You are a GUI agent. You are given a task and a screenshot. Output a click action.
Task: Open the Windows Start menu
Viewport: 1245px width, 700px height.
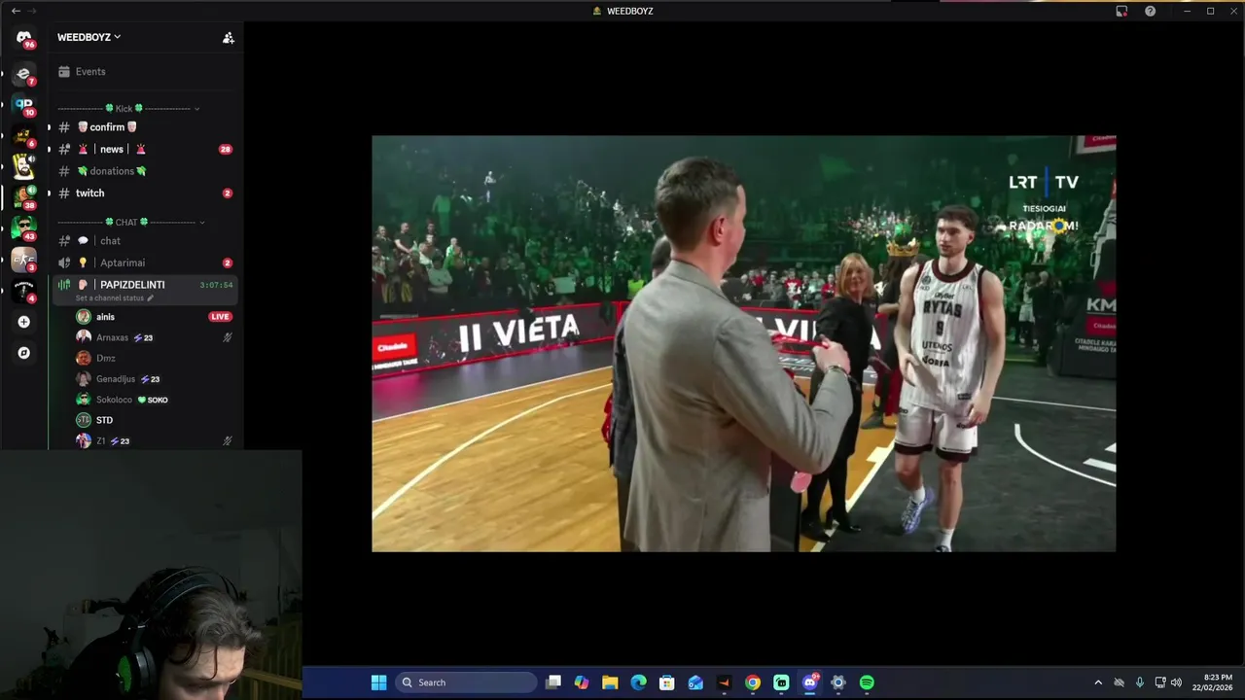378,682
